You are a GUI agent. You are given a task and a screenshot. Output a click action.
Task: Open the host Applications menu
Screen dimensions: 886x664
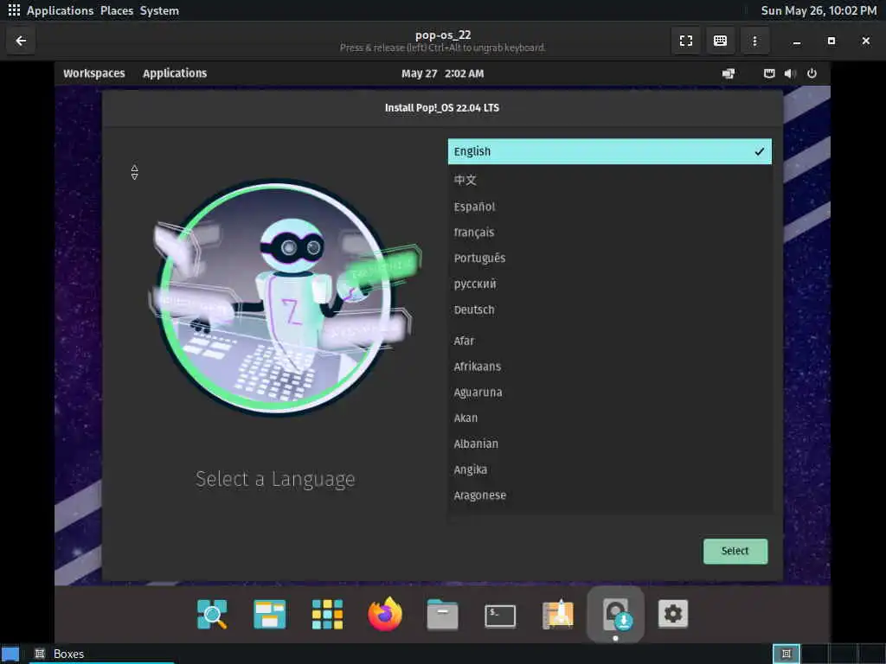[x=60, y=10]
